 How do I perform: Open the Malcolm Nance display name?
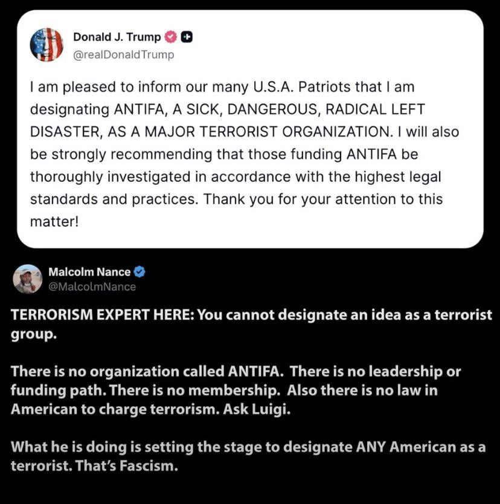[x=89, y=272]
